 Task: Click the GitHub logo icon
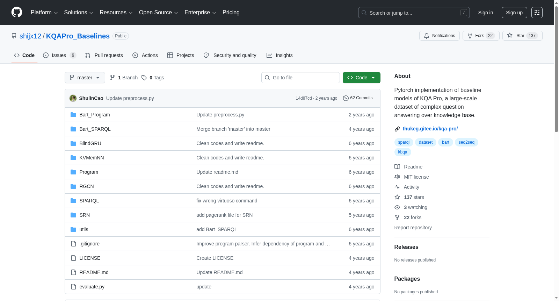click(x=17, y=13)
